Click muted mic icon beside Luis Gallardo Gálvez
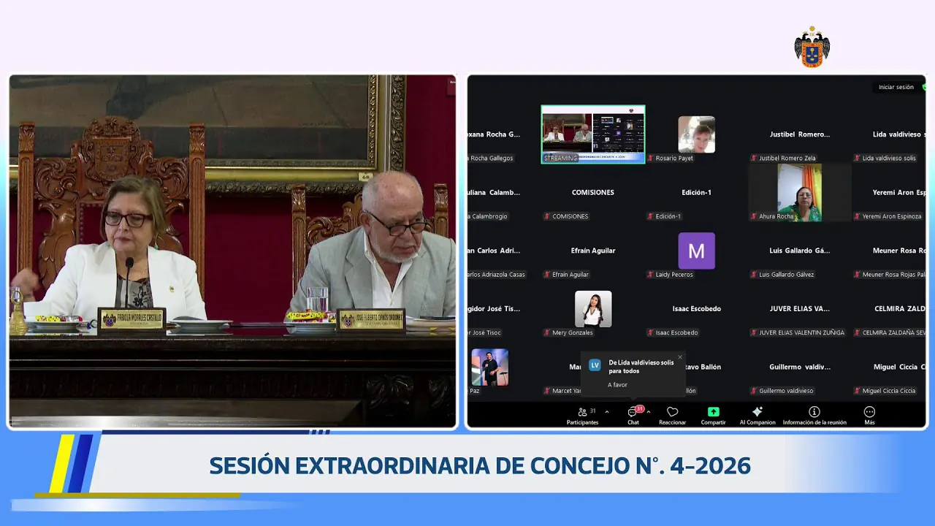This screenshot has width=935, height=526. click(754, 275)
